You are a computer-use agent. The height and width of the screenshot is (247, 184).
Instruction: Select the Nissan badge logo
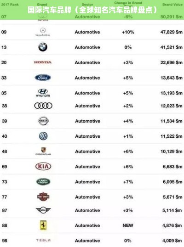[x=43, y=121]
